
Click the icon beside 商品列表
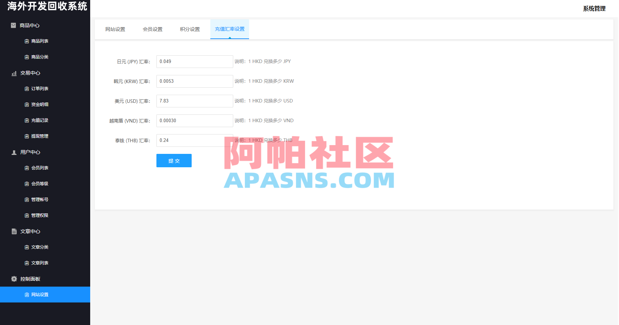click(27, 41)
